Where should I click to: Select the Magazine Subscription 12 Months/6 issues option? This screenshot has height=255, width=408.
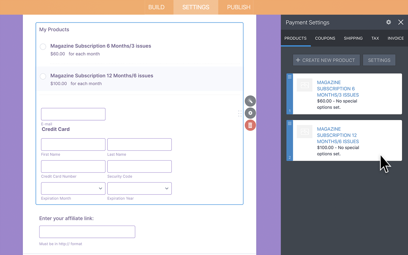43,76
